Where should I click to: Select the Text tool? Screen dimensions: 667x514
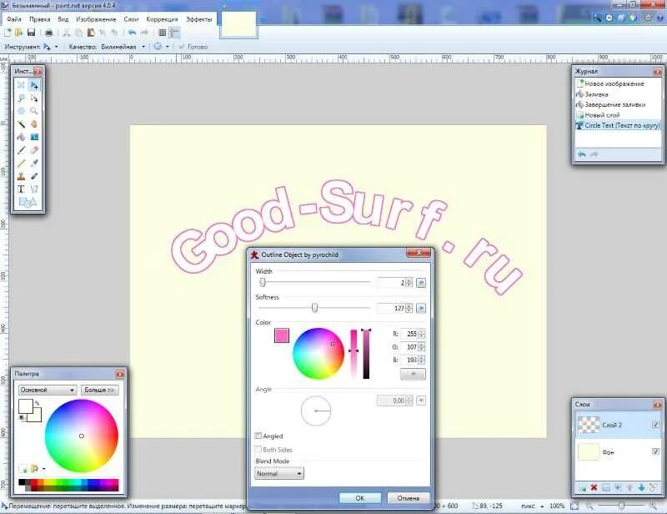coord(21,189)
